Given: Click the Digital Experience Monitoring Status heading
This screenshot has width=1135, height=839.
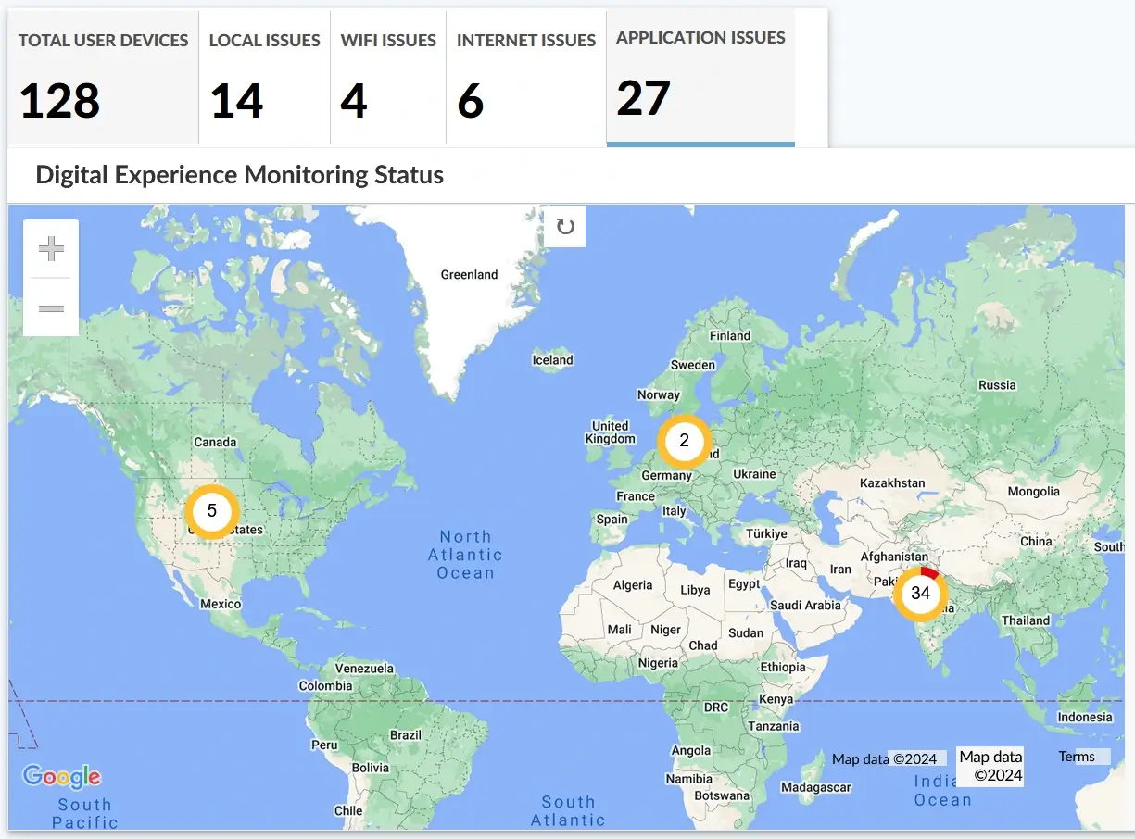Looking at the screenshot, I should [x=239, y=174].
